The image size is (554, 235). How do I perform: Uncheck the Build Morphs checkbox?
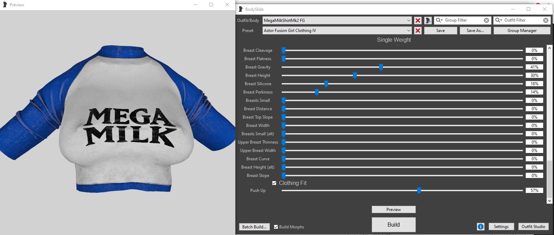click(x=276, y=227)
